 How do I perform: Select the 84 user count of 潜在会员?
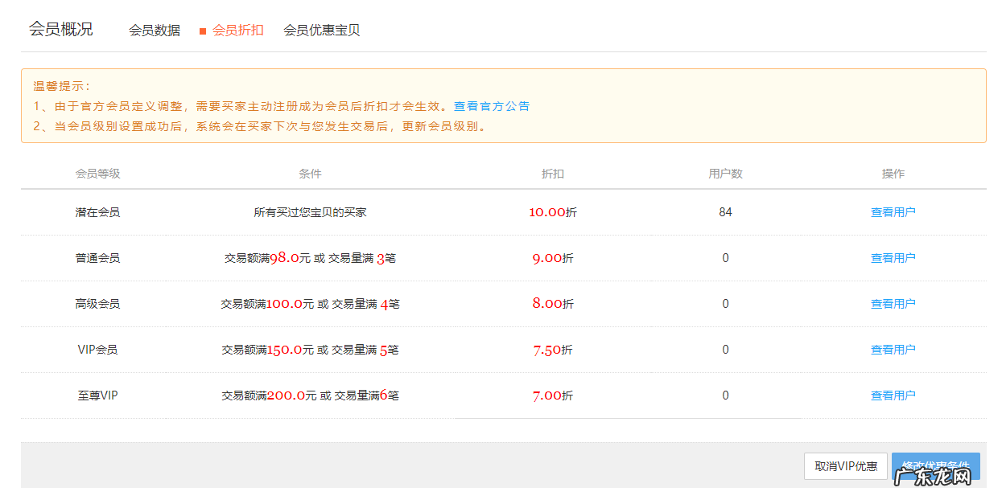725,211
